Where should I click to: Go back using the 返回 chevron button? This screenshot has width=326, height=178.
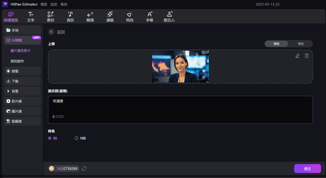51,32
